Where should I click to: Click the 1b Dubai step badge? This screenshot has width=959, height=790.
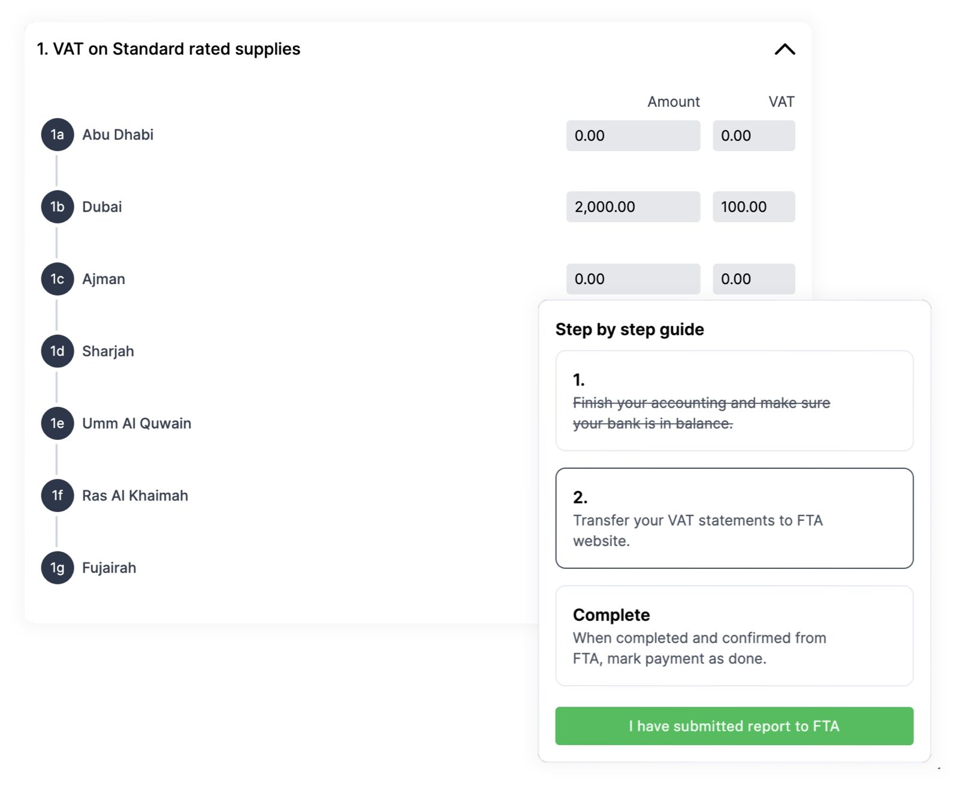tap(57, 207)
